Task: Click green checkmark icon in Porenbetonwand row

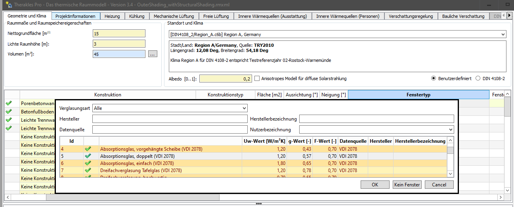Action: coord(9,103)
